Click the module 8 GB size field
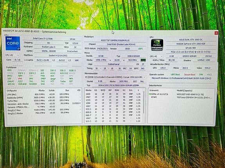The image size is (225, 168). (100, 81)
